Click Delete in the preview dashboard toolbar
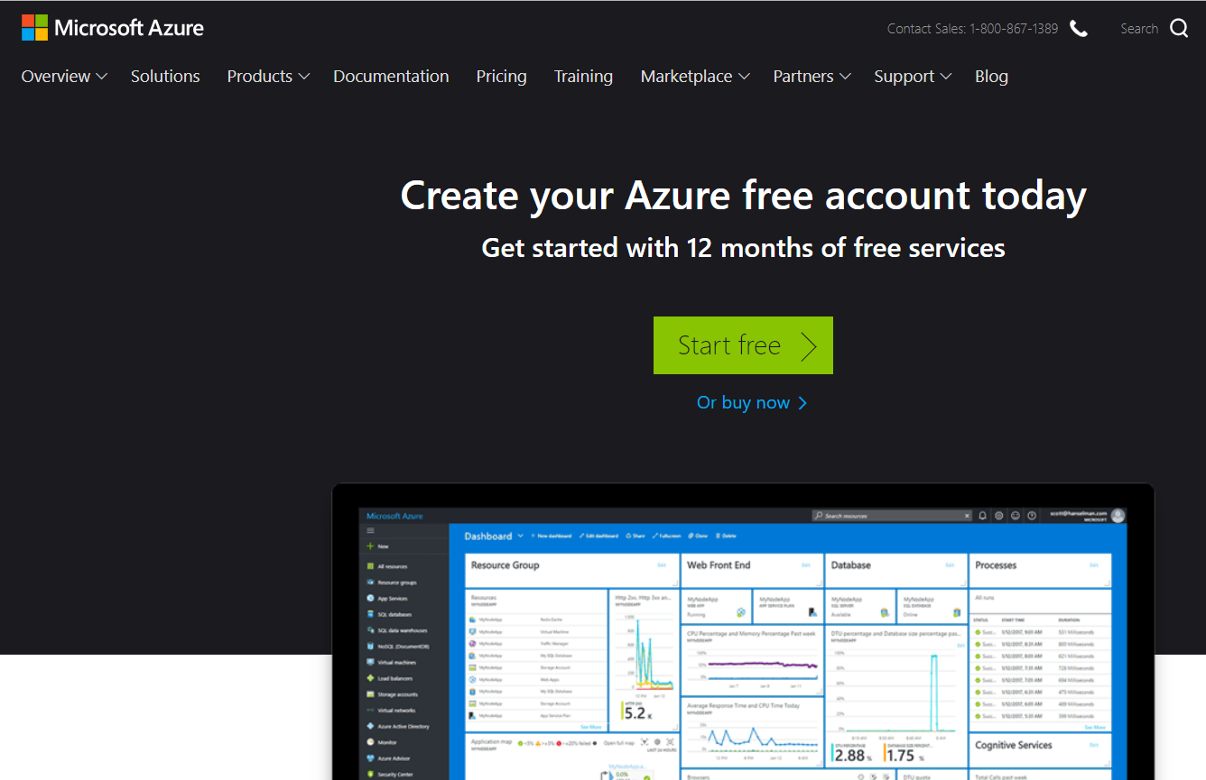 (726, 536)
